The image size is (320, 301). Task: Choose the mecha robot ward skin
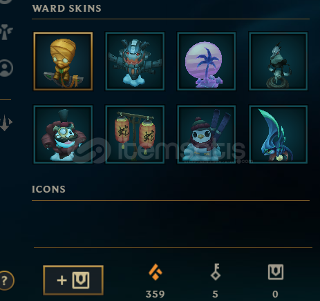point(135,61)
